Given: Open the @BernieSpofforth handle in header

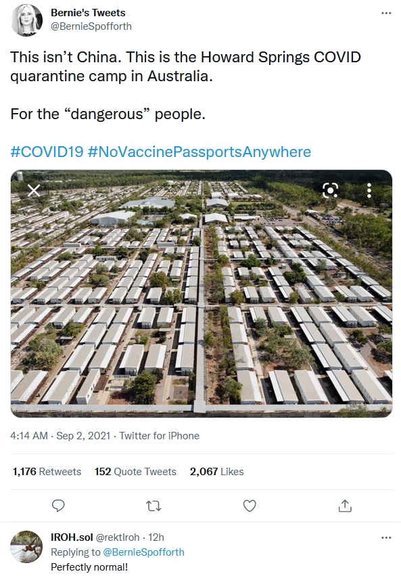Looking at the screenshot, I should click(91, 26).
